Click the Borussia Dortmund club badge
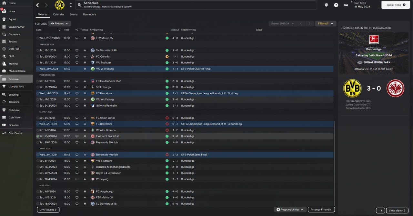This screenshot has width=413, height=216. 60,5
